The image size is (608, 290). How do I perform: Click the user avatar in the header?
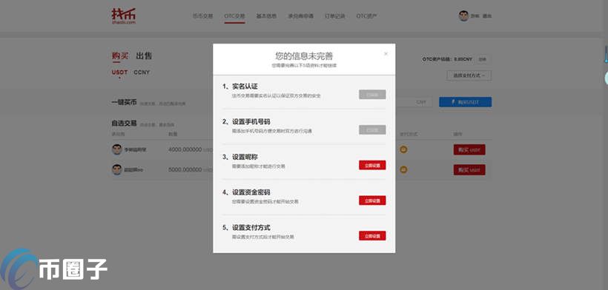pyautogui.click(x=463, y=16)
